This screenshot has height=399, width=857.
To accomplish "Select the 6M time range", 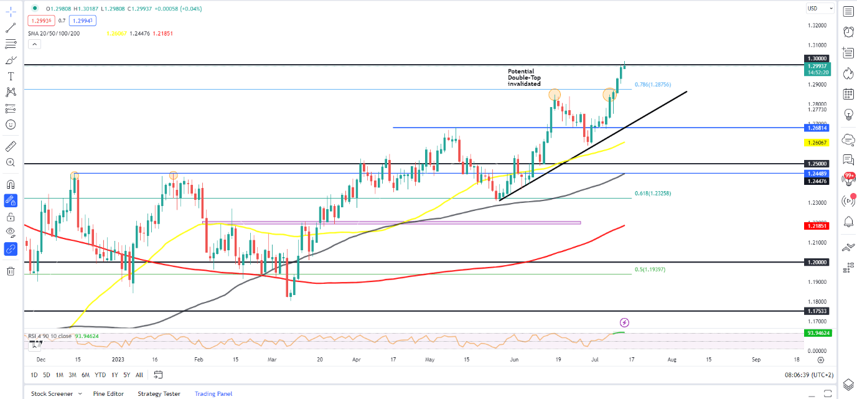I will pos(85,375).
